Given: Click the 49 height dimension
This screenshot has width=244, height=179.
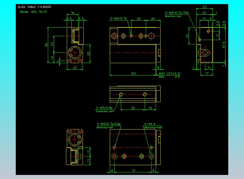Looking at the screenshot, I should click(x=46, y=45).
